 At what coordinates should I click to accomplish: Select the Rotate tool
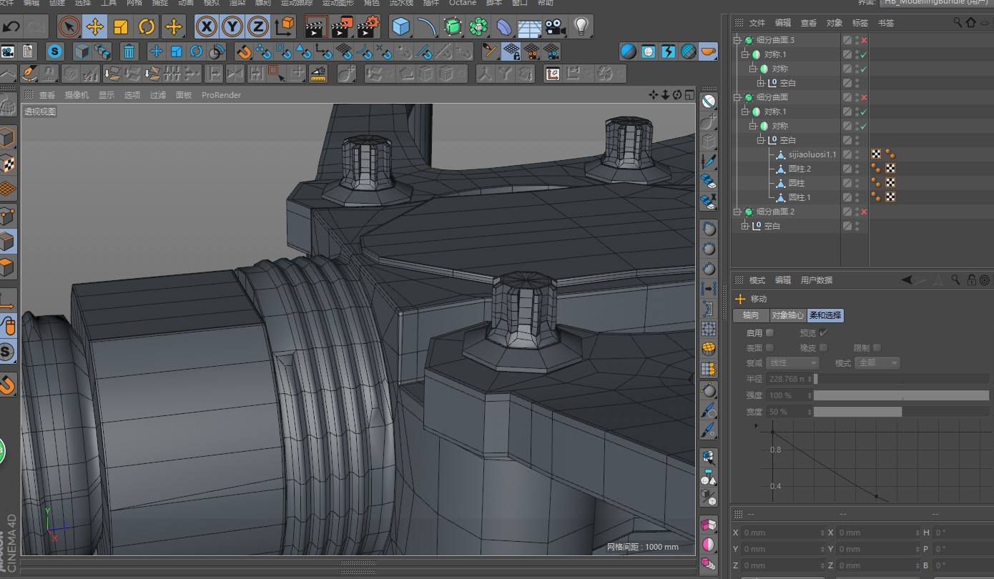point(147,26)
